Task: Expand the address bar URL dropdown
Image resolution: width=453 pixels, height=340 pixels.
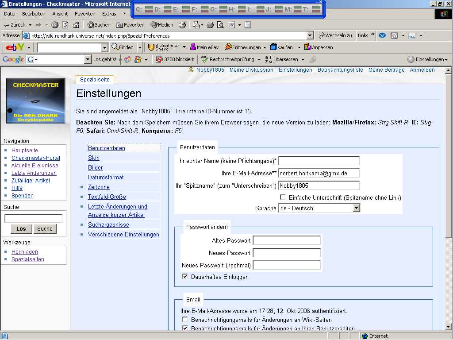Action: [310, 35]
